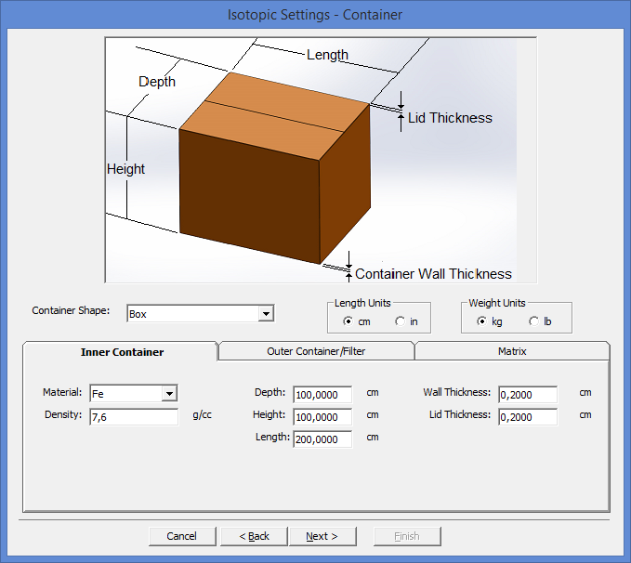Go back with the Back button
631x563 pixels.
tap(254, 536)
